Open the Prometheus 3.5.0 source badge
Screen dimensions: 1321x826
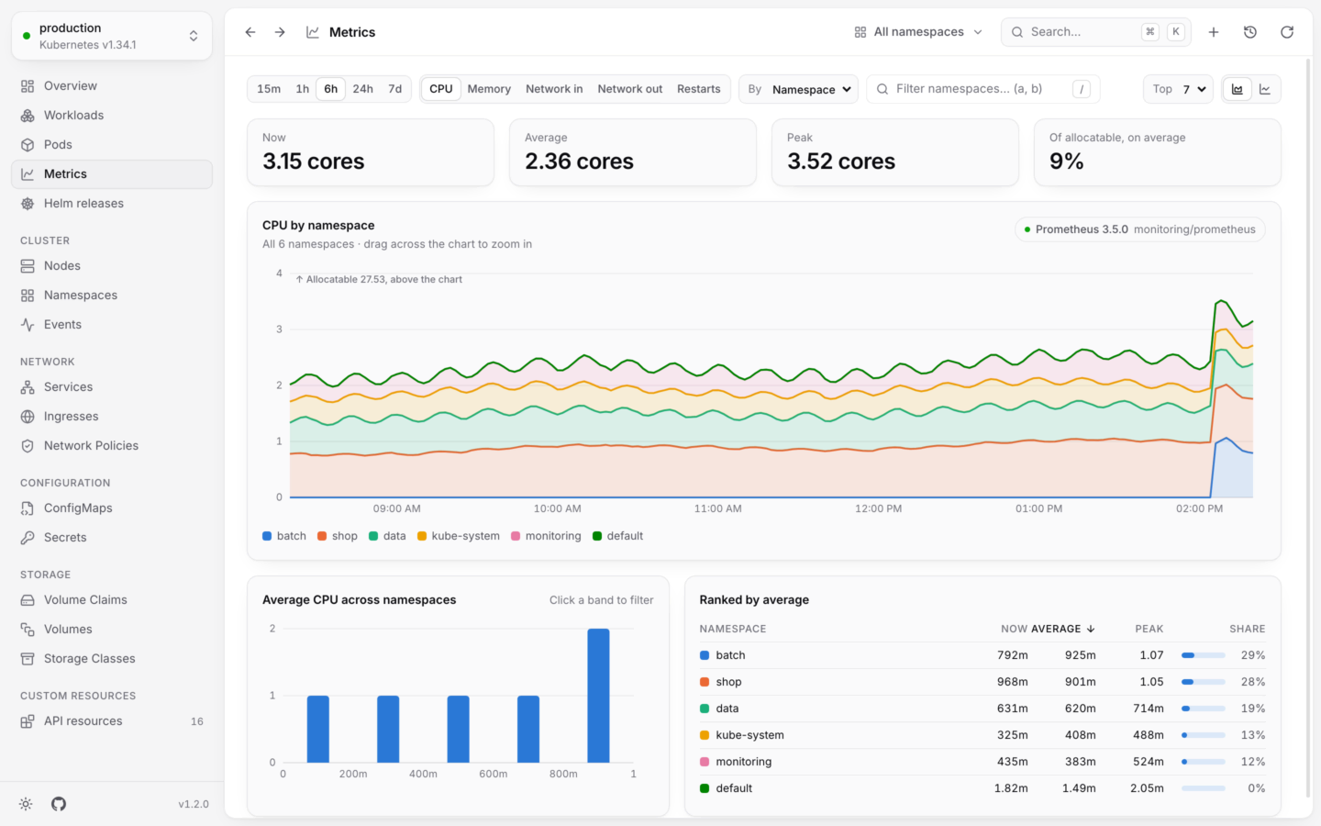pos(1140,229)
